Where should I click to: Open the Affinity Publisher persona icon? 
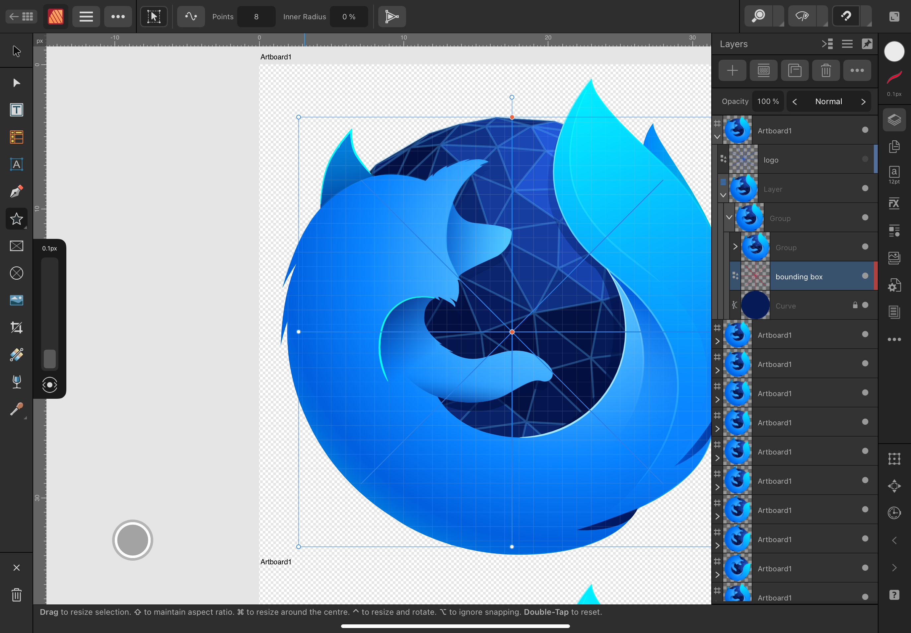[x=55, y=17]
